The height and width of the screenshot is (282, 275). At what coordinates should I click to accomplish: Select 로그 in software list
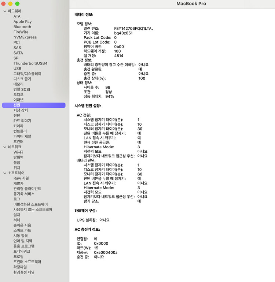pos(17,199)
